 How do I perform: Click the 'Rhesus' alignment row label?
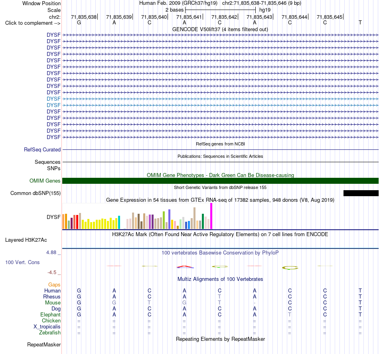pyautogui.click(x=52, y=296)
